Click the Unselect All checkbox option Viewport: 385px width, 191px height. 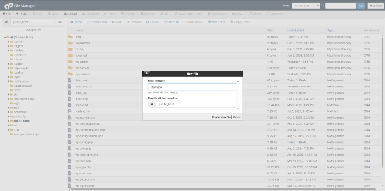coord(193,22)
